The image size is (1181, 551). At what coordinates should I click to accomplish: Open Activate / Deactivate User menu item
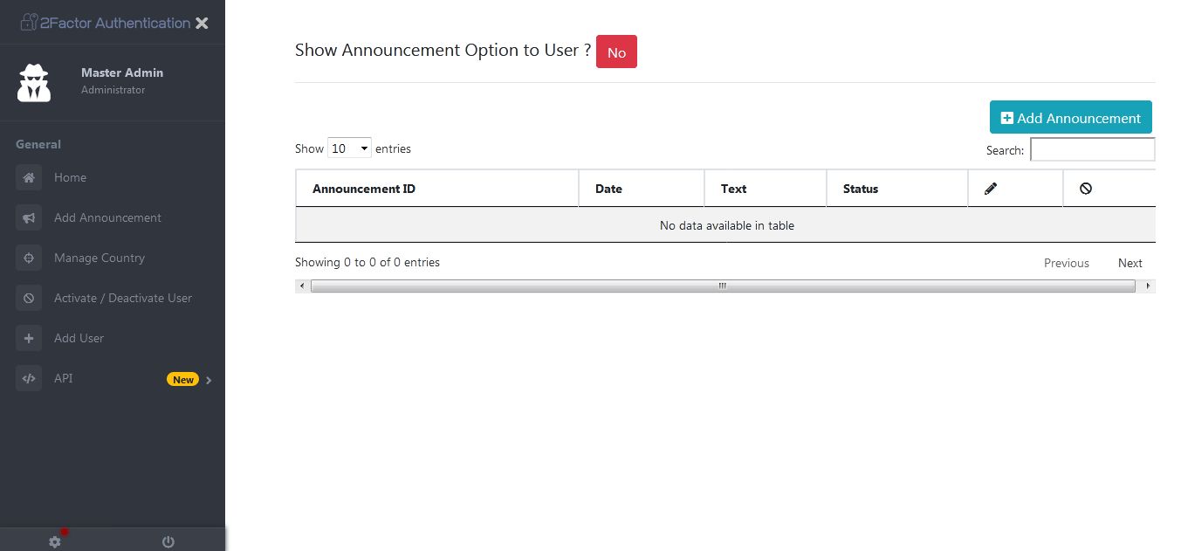click(x=123, y=299)
